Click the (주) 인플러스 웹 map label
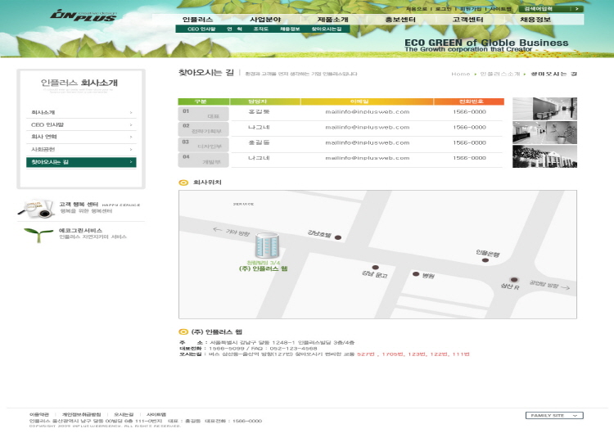The width and height of the screenshot is (614, 442). pos(263,268)
